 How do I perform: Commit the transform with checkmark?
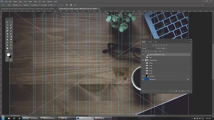[75, 5]
